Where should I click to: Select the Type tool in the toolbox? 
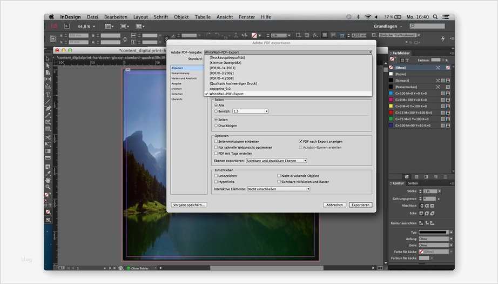click(x=48, y=96)
